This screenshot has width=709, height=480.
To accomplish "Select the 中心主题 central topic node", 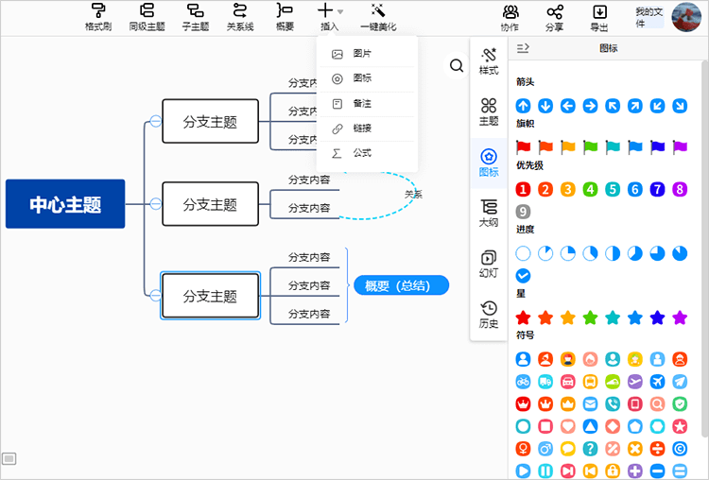I will 65,204.
